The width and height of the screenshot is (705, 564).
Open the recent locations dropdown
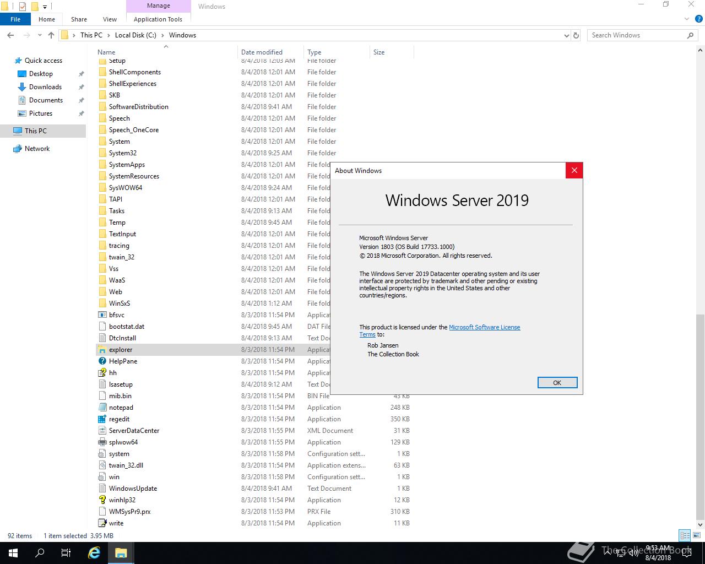coord(40,35)
